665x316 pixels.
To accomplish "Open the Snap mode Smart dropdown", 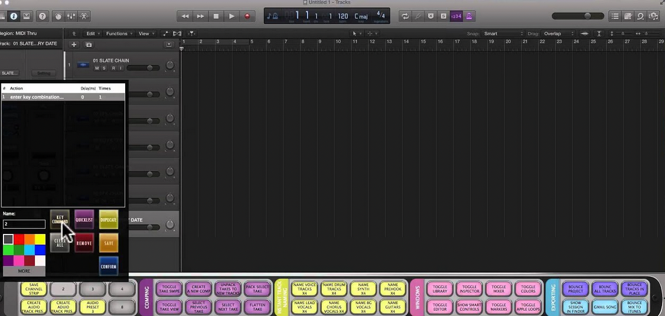I will pyautogui.click(x=503, y=34).
